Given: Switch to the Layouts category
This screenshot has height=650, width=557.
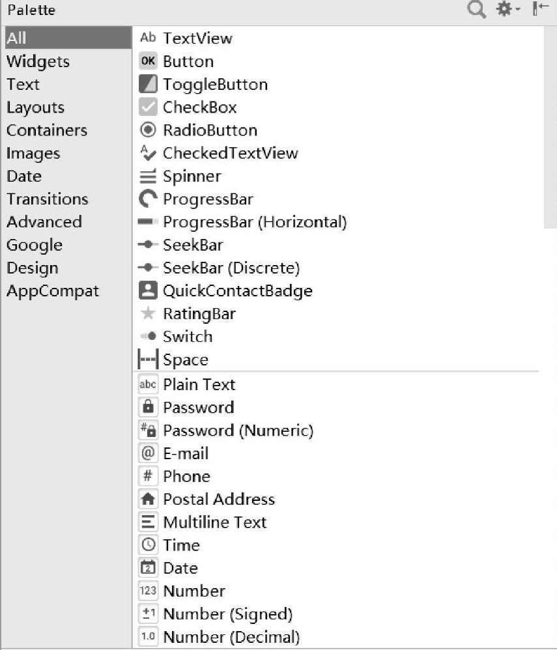Looking at the screenshot, I should pyautogui.click(x=35, y=107).
